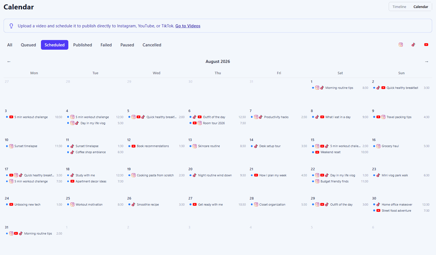Select the Failed filter tab
Screen dimensions: 436x255
106,45
